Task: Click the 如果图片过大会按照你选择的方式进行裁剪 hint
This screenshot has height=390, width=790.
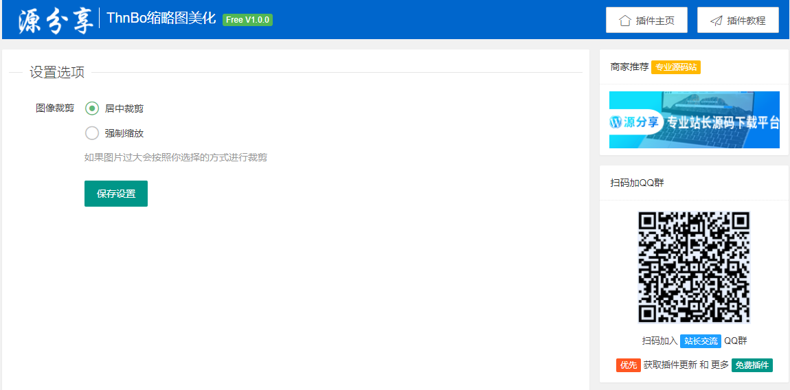Action: pos(176,158)
